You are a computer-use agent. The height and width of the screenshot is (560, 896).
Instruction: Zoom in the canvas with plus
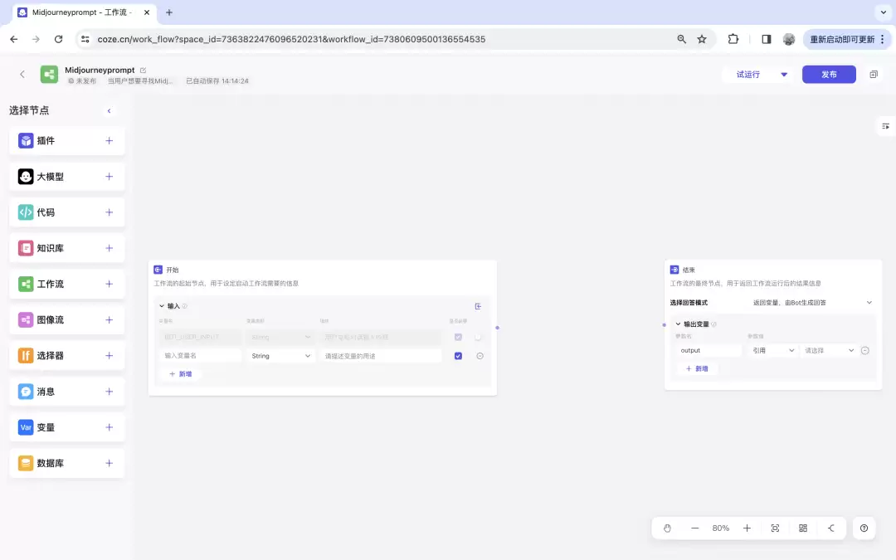[747, 528]
